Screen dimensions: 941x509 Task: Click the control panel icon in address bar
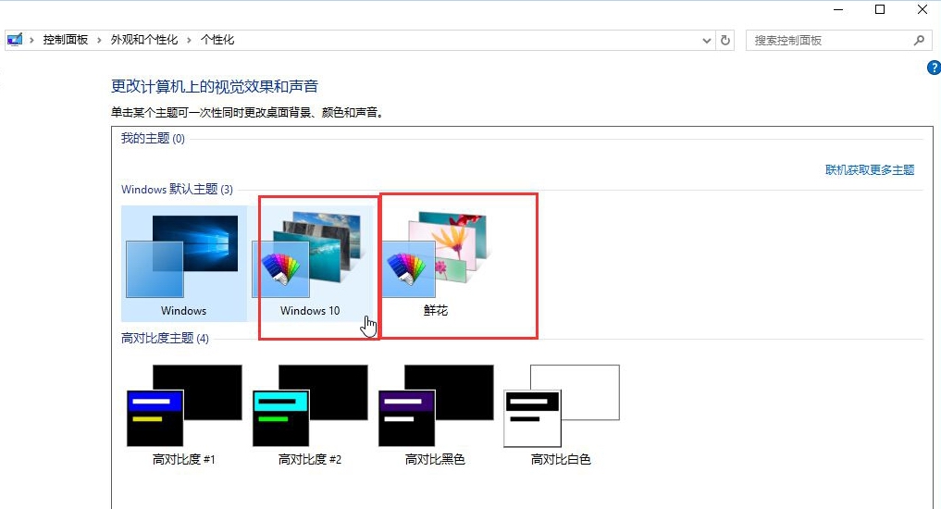(15, 40)
